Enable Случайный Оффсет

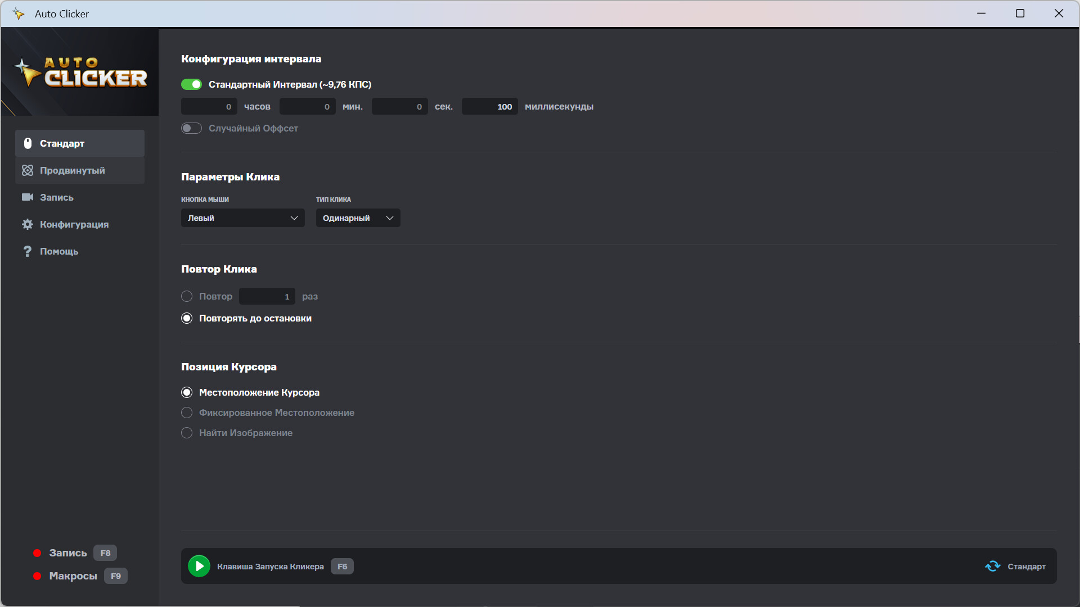coord(191,128)
